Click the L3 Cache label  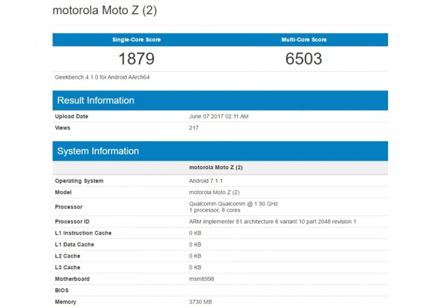(68, 267)
